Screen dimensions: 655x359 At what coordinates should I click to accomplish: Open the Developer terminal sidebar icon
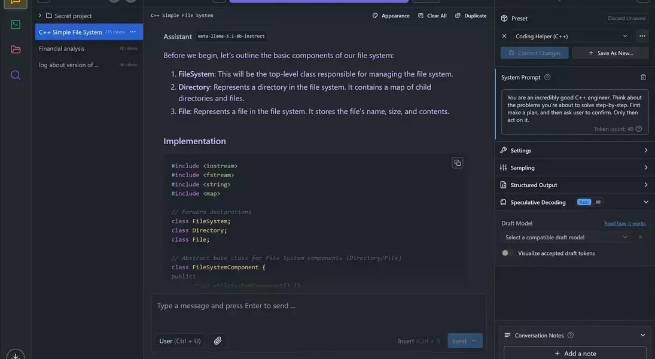[x=16, y=25]
